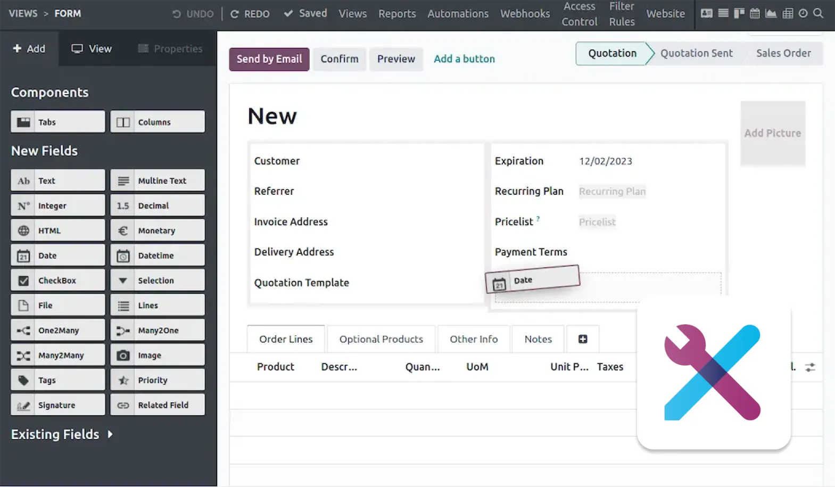Image resolution: width=835 pixels, height=487 pixels.
Task: Open the Access Control menu item
Action: [x=580, y=14]
